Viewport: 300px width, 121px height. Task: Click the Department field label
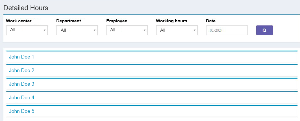[69, 21]
